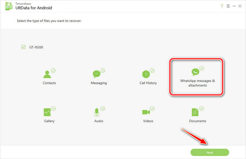Uncheck the Videos checkmark

152,108
